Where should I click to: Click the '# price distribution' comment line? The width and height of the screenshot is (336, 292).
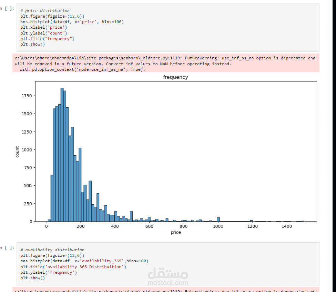[x=45, y=10]
